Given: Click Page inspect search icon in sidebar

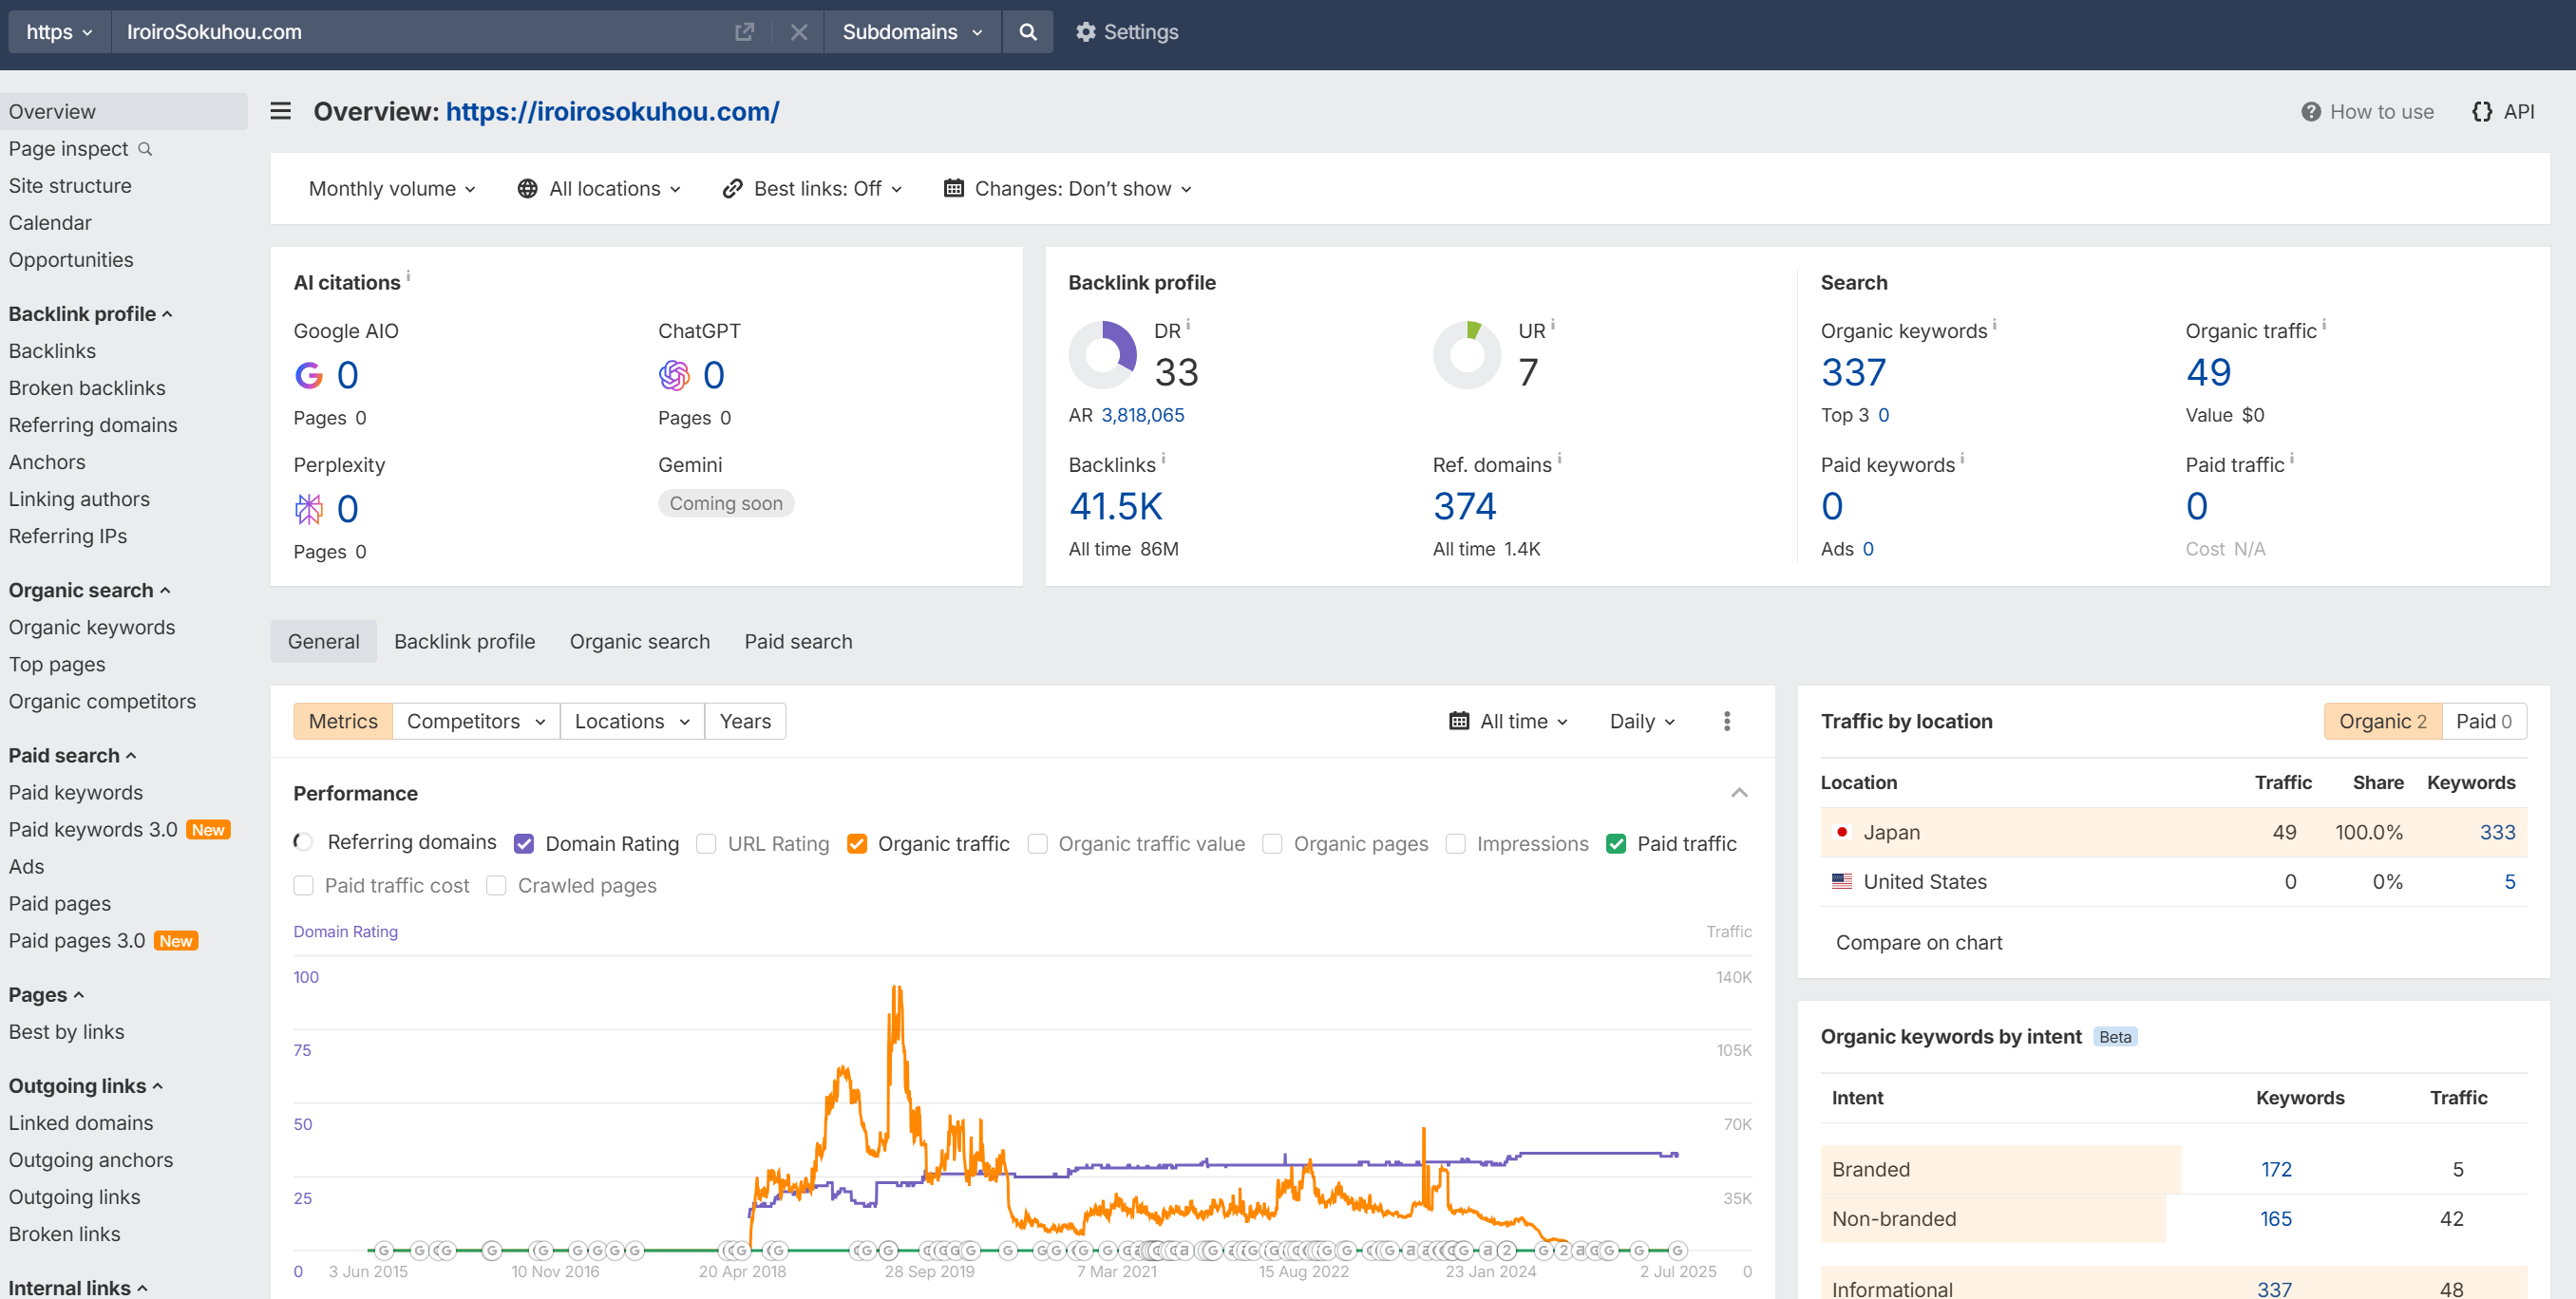Looking at the screenshot, I should [x=145, y=149].
